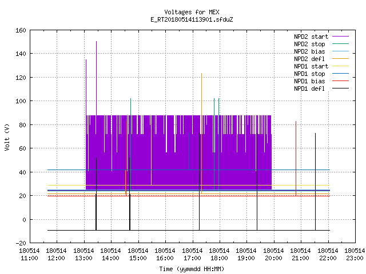Viewport: 366px width, 274px height.
Task: Click the 160 y-axis tick label
Action: (21, 30)
